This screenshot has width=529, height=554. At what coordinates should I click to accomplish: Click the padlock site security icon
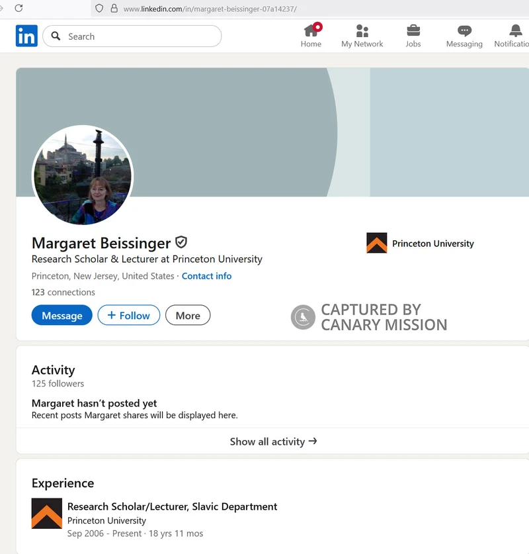[x=114, y=9]
